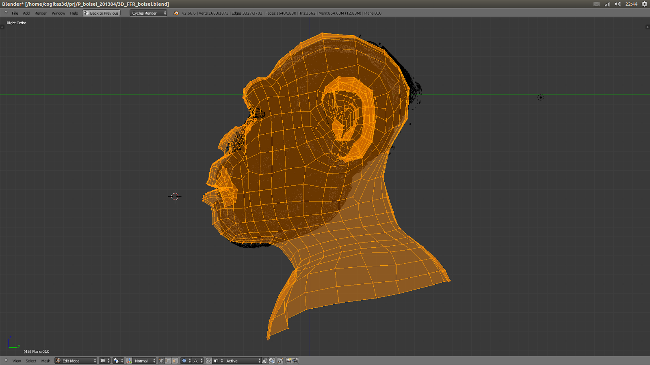Click the OpenGL render animation clapperboard icon
This screenshot has width=650, height=365.
click(x=296, y=361)
